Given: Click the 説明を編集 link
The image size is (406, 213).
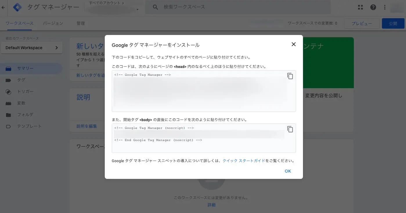Looking at the screenshot, I should pyautogui.click(x=86, y=126).
